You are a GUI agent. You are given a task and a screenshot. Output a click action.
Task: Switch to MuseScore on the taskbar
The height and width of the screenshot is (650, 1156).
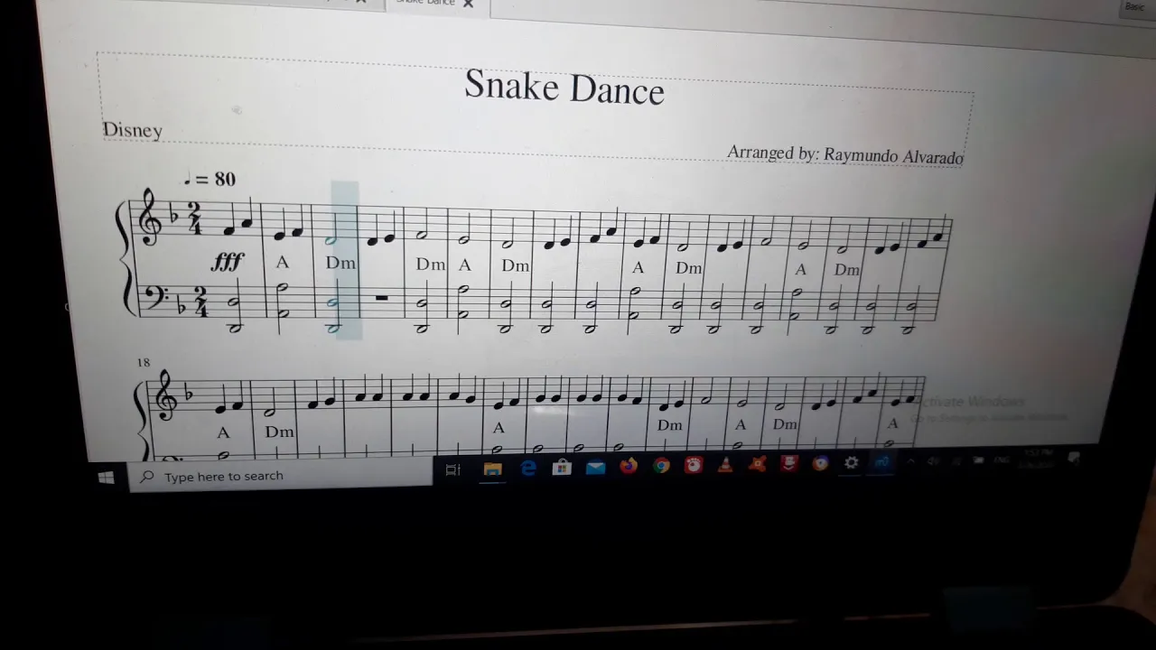tap(881, 463)
